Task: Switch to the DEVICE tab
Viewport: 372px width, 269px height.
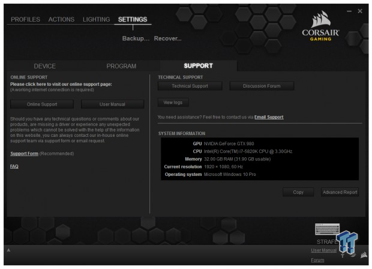Action: 45,66
